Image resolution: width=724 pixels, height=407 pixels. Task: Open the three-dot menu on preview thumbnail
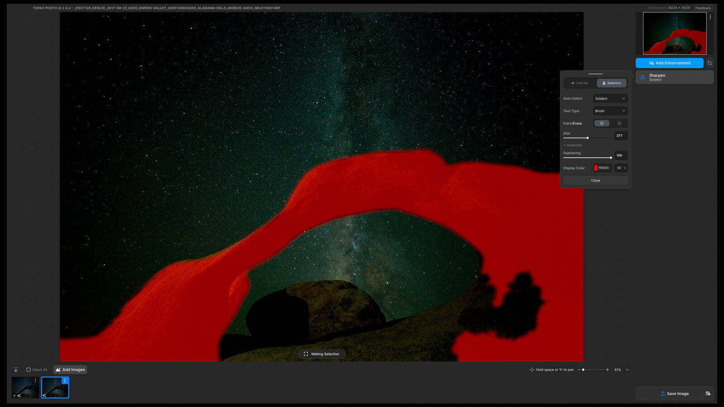pos(710,17)
